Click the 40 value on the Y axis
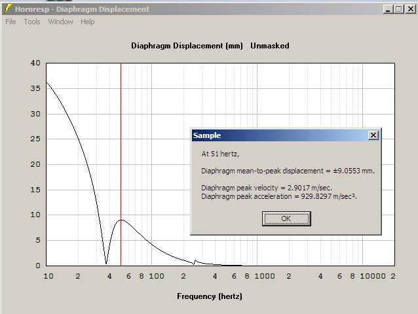Viewport: 418px width, 314px height. point(35,63)
